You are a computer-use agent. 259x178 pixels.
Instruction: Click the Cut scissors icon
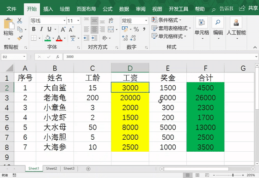19,21
